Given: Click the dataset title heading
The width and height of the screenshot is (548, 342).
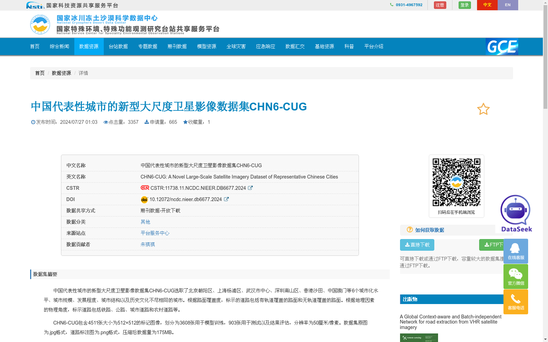Looking at the screenshot, I should (x=169, y=107).
